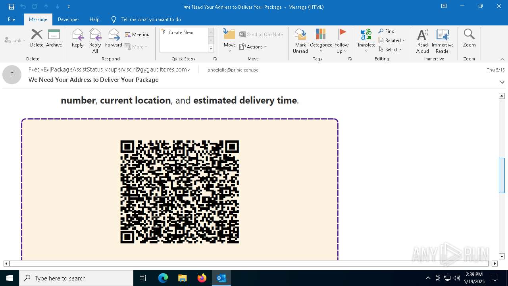Open Follow Up flag menu
The width and height of the screenshot is (508, 286).
[342, 41]
